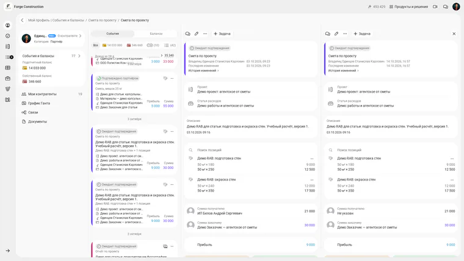
Task: Open the projects icon below the tasks icon
Action: pyautogui.click(x=8, y=46)
